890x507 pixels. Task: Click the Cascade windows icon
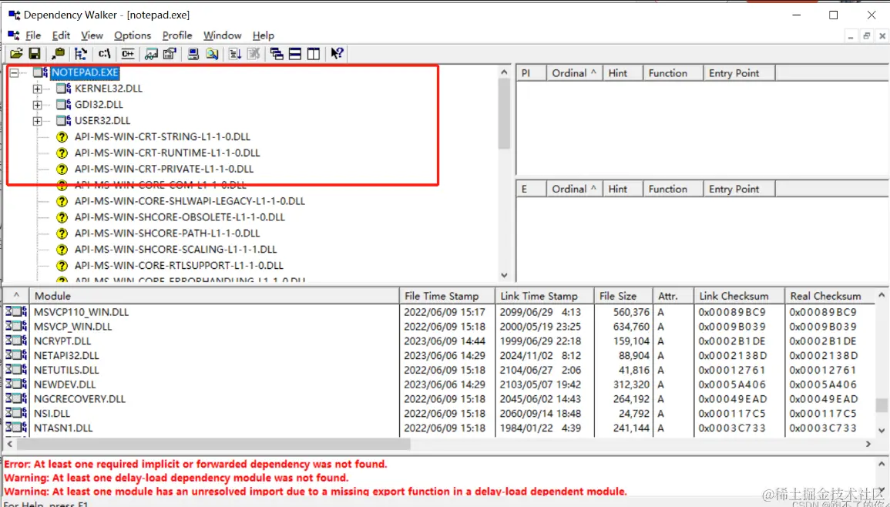277,54
